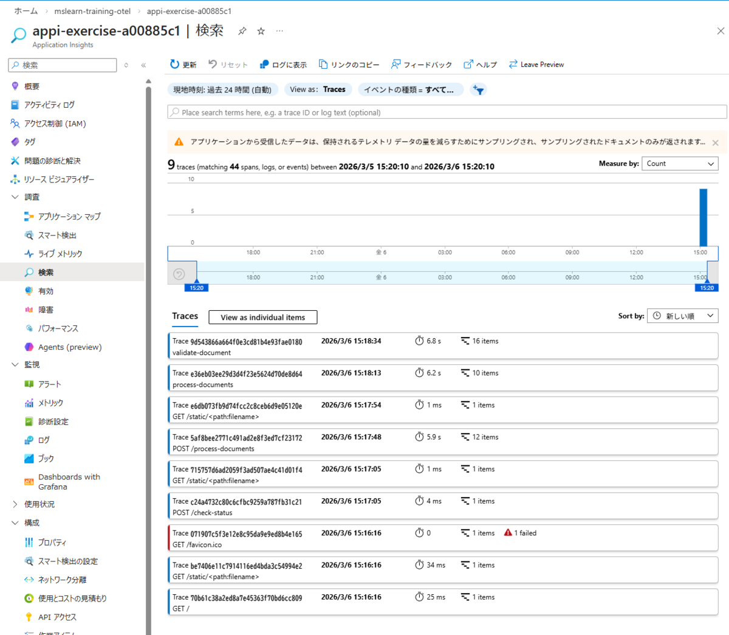Click the pin icon next to the title
729x635 pixels.
242,31
